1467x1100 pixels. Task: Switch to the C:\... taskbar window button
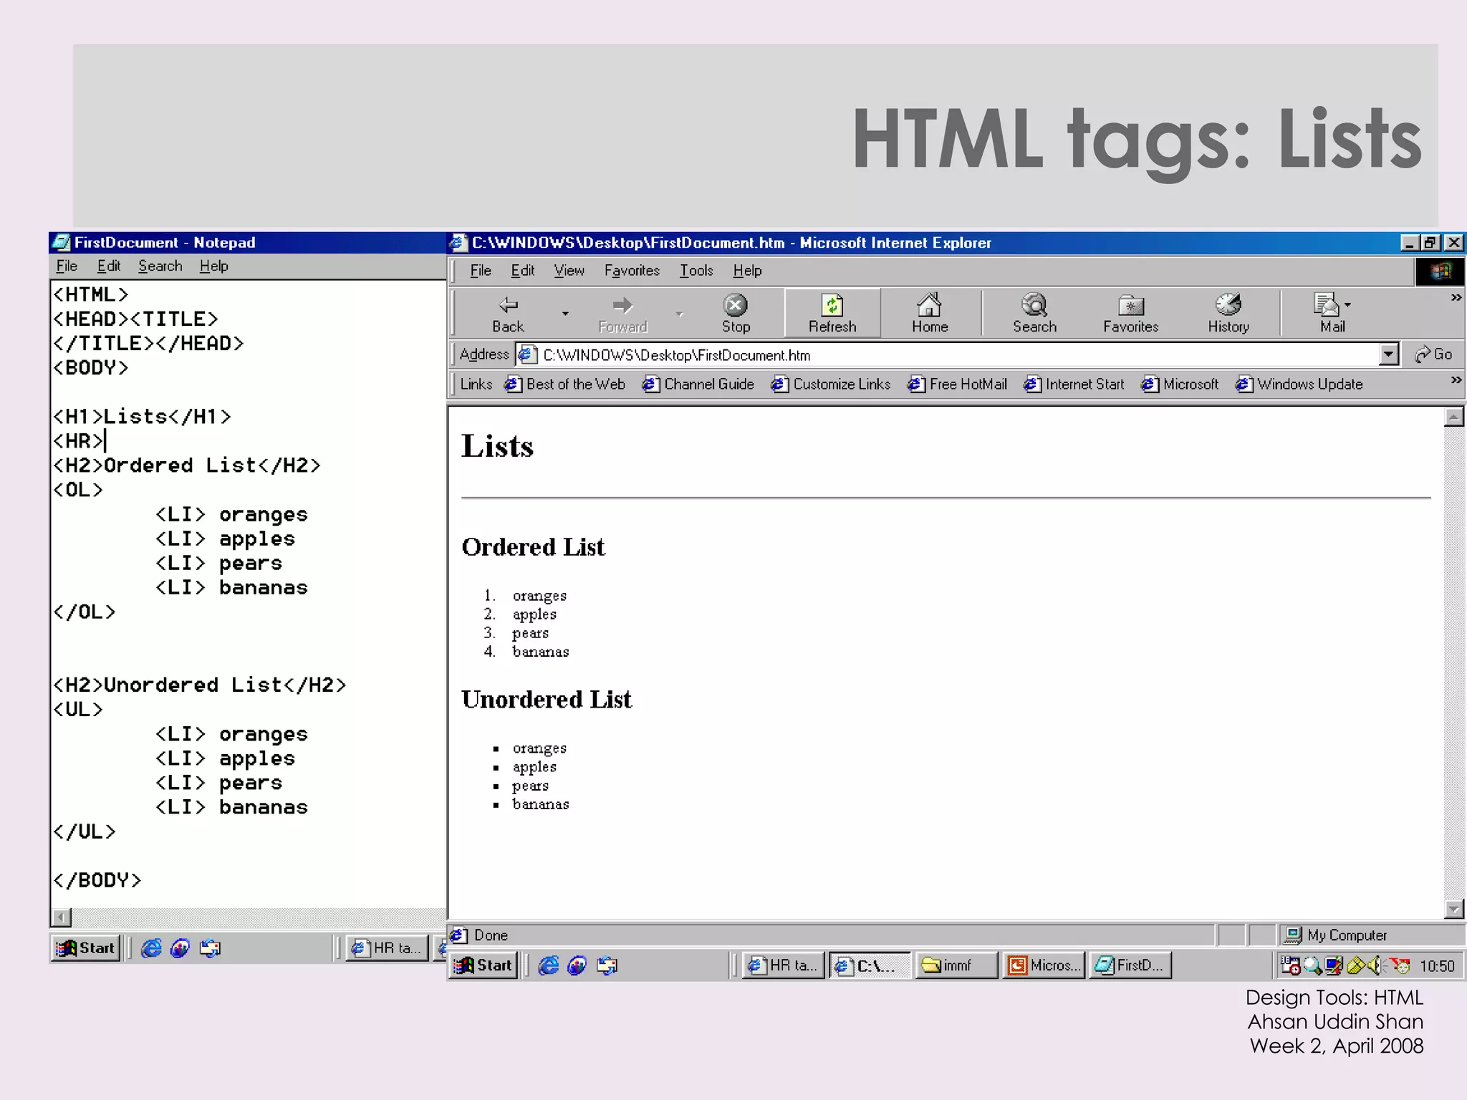click(x=870, y=965)
